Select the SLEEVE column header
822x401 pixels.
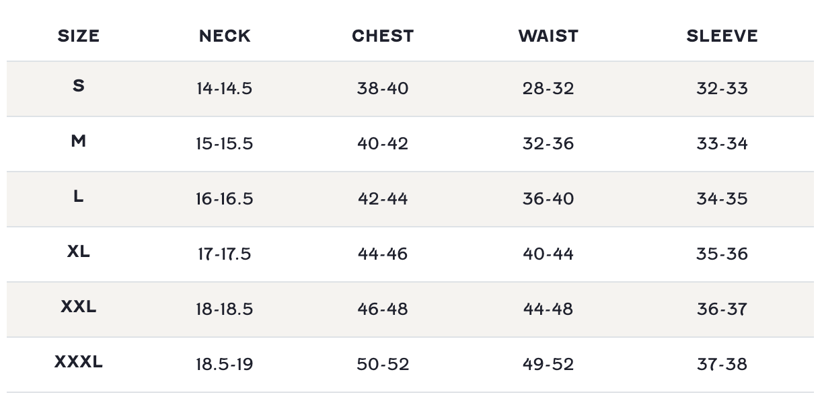click(722, 36)
